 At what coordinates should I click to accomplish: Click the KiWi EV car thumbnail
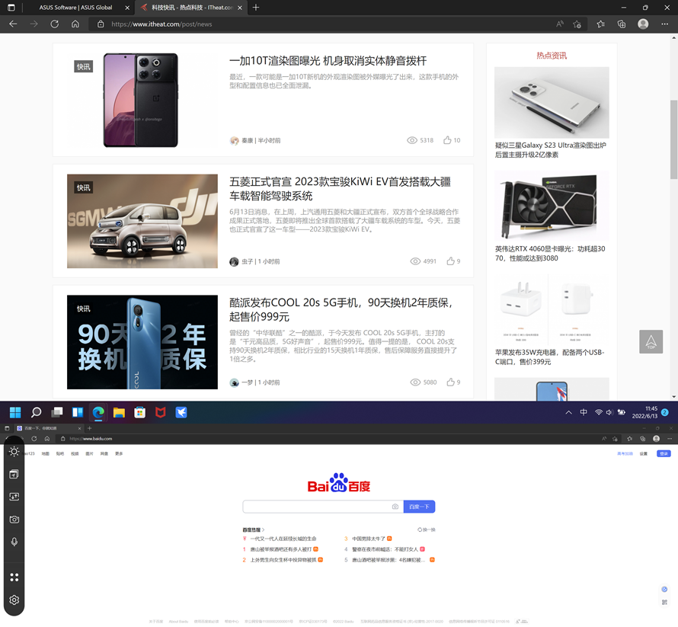coord(142,221)
